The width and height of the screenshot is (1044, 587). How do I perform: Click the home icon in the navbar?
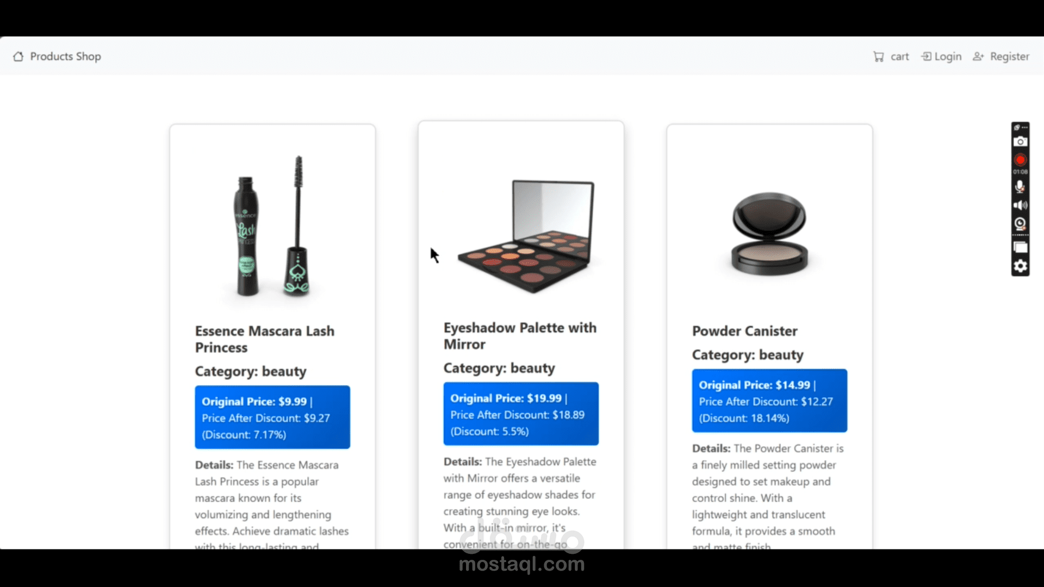[18, 57]
